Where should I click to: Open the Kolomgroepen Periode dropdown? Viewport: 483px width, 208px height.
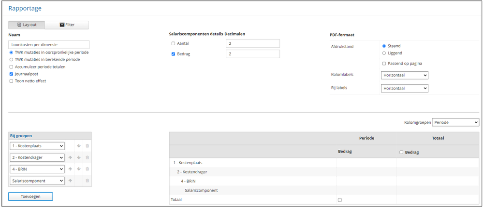pos(455,122)
